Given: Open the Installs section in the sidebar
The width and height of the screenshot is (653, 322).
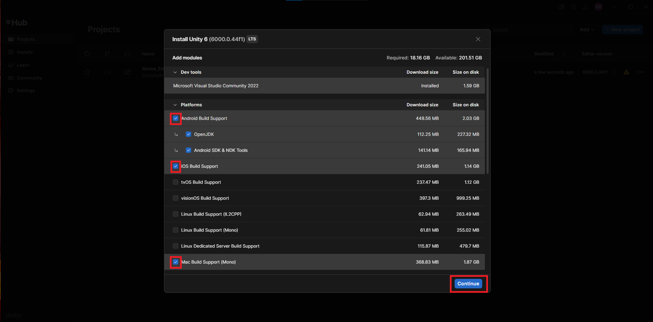Looking at the screenshot, I should [x=24, y=52].
